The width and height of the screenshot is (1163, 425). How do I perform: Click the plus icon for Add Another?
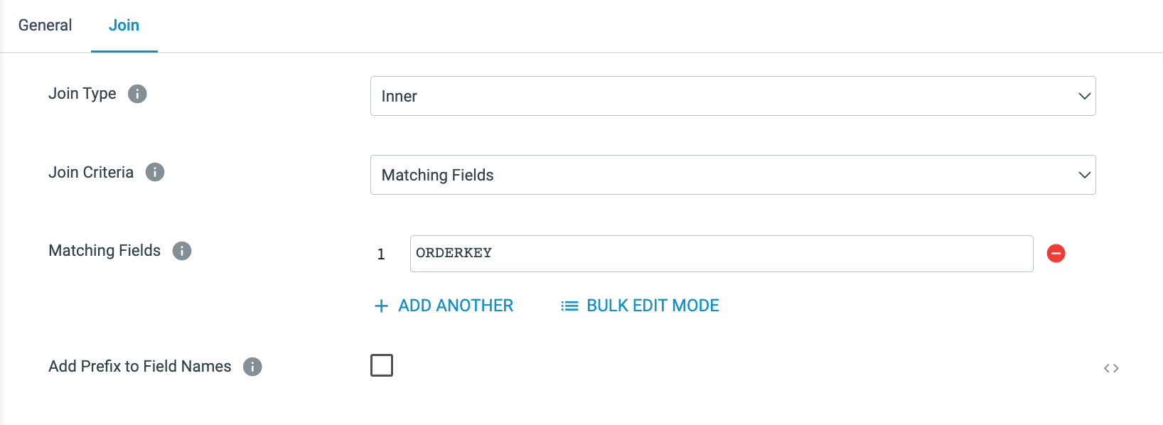click(x=382, y=306)
